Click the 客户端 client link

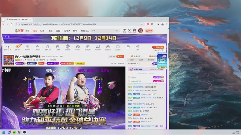coord(121,63)
